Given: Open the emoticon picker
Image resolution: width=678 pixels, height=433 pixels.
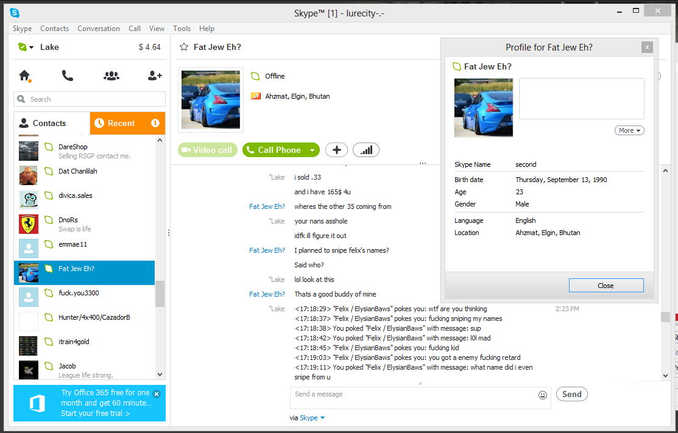Looking at the screenshot, I should pos(543,395).
